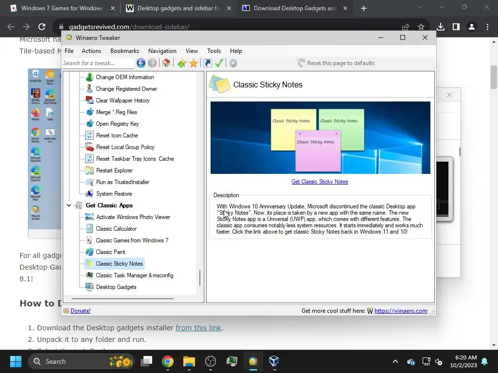
Task: Click Chrome downloads icon
Action: (x=441, y=27)
